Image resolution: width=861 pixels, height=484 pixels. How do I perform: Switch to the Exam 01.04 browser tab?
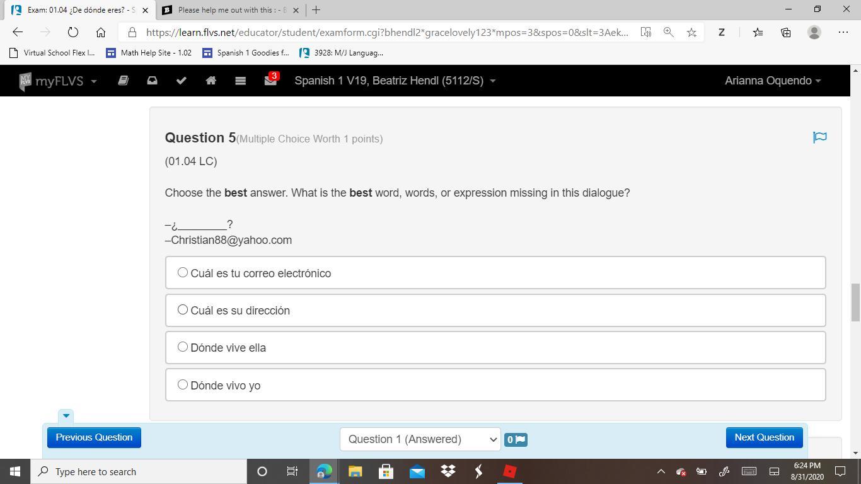[x=81, y=10]
